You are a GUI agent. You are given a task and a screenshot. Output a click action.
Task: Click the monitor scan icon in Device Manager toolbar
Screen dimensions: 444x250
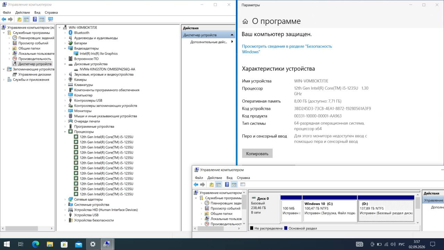click(x=51, y=19)
